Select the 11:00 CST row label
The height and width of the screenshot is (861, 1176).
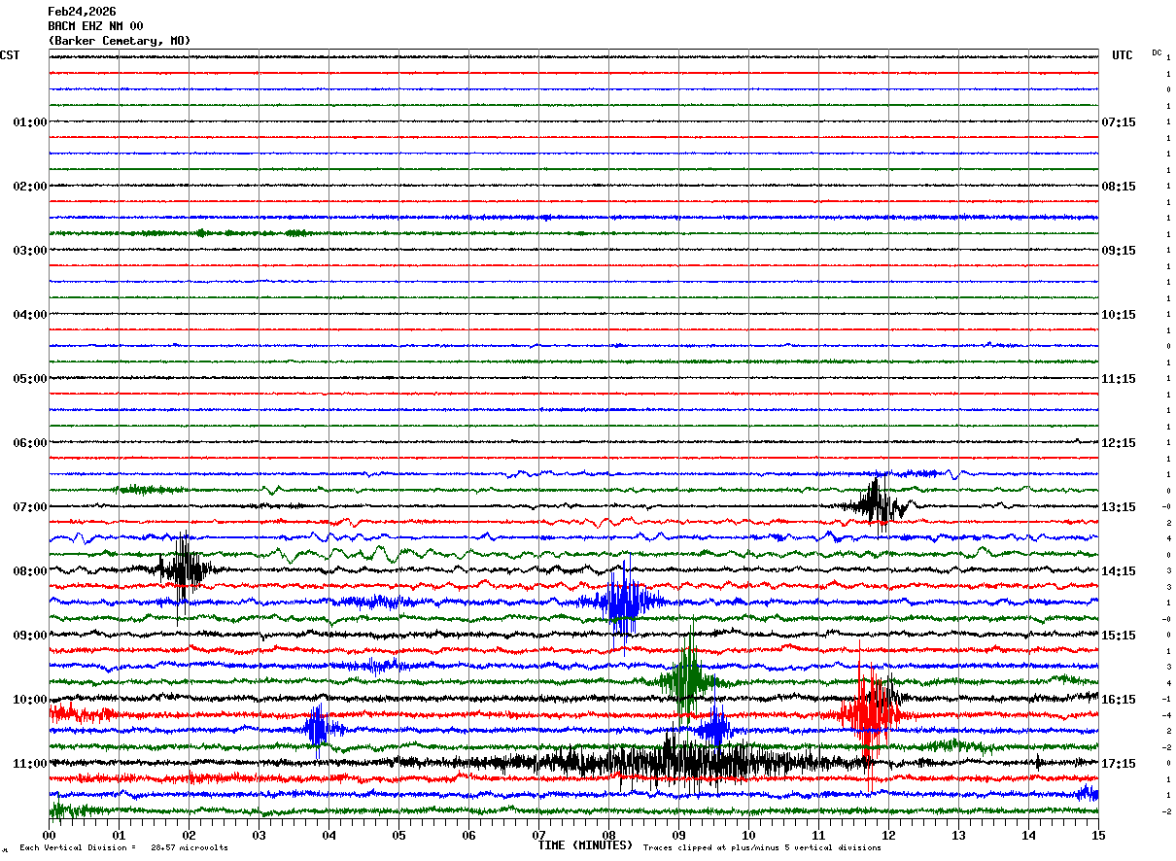tap(29, 764)
